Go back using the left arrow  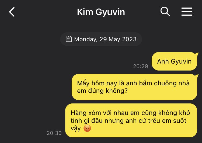pos(12,12)
